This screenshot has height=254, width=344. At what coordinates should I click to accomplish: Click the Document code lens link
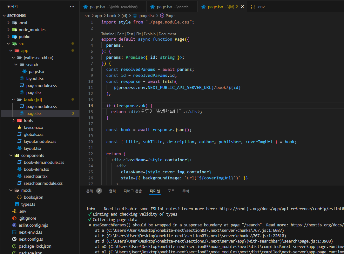[167, 34]
